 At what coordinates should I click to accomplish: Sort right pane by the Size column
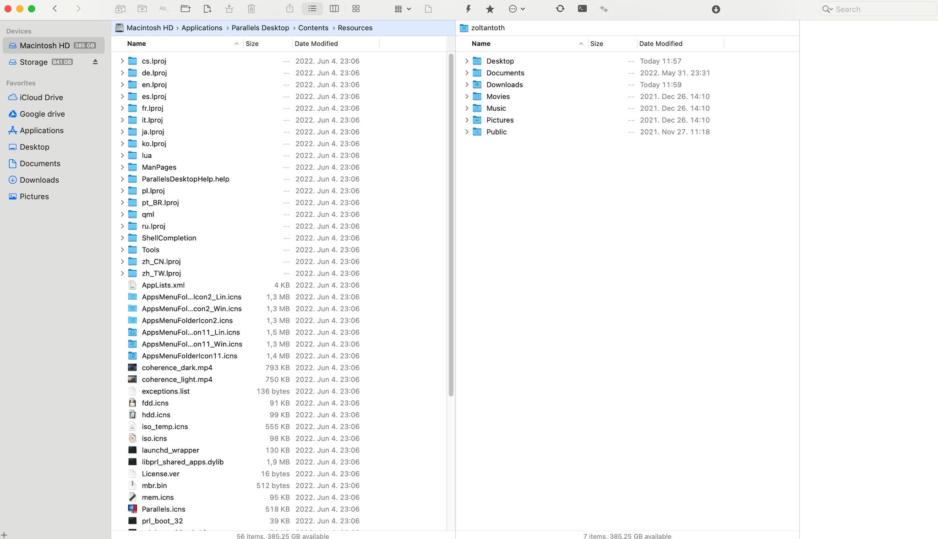(x=612, y=43)
